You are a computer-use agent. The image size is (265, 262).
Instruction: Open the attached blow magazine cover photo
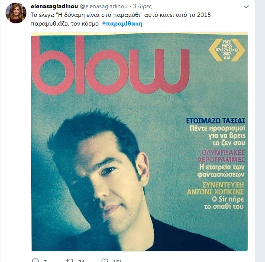(139, 142)
